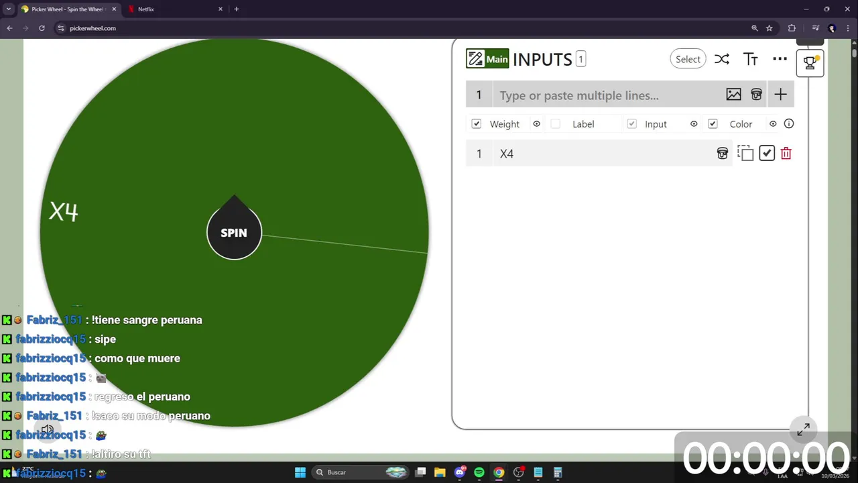The width and height of the screenshot is (858, 483).
Task: Go back to the previous page
Action: [9, 28]
